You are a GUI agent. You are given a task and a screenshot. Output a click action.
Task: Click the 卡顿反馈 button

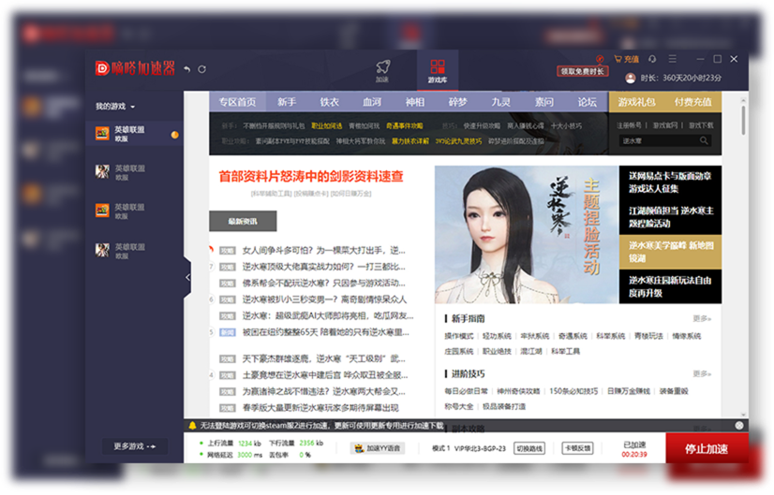pos(577,448)
